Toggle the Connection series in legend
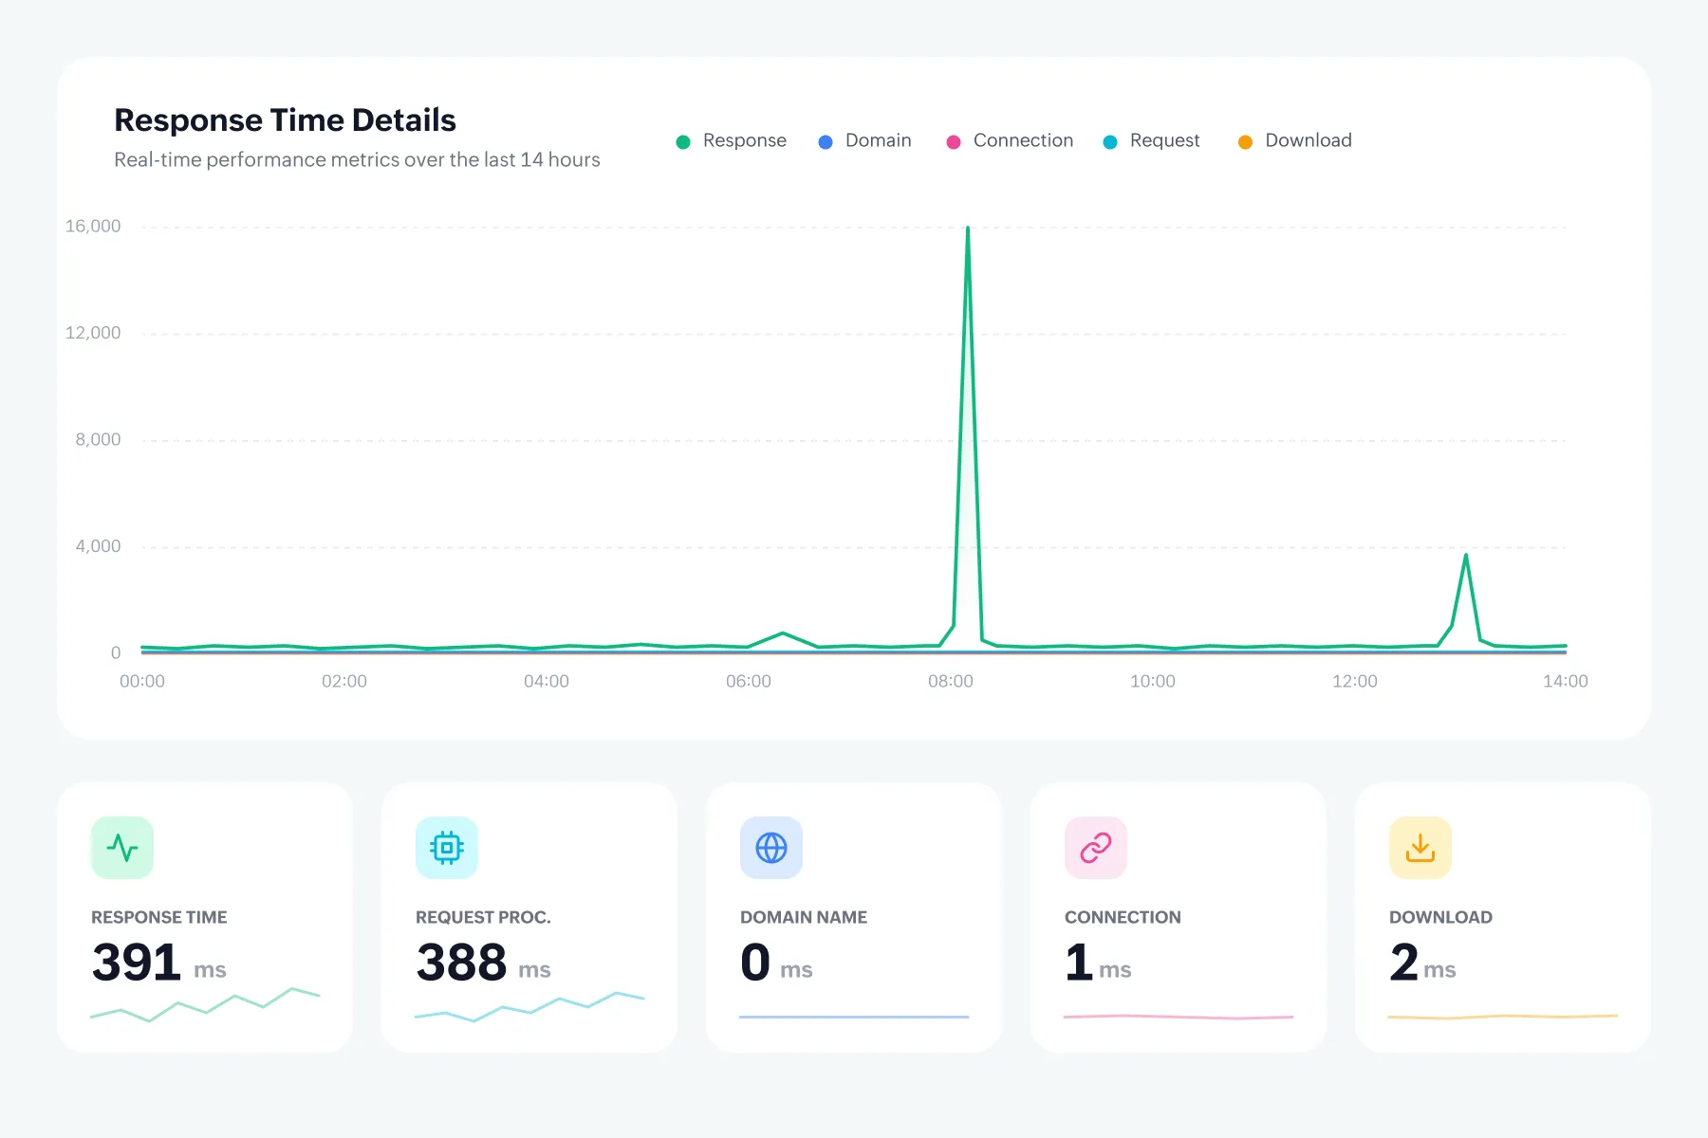The width and height of the screenshot is (1708, 1138). pyautogui.click(x=1010, y=141)
